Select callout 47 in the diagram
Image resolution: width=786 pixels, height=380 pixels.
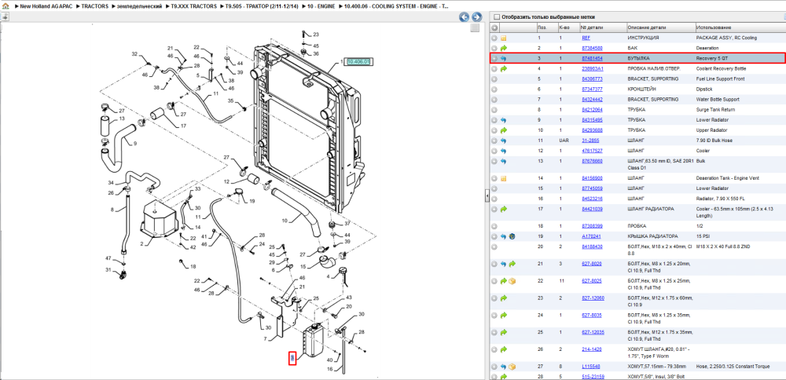pos(108,258)
